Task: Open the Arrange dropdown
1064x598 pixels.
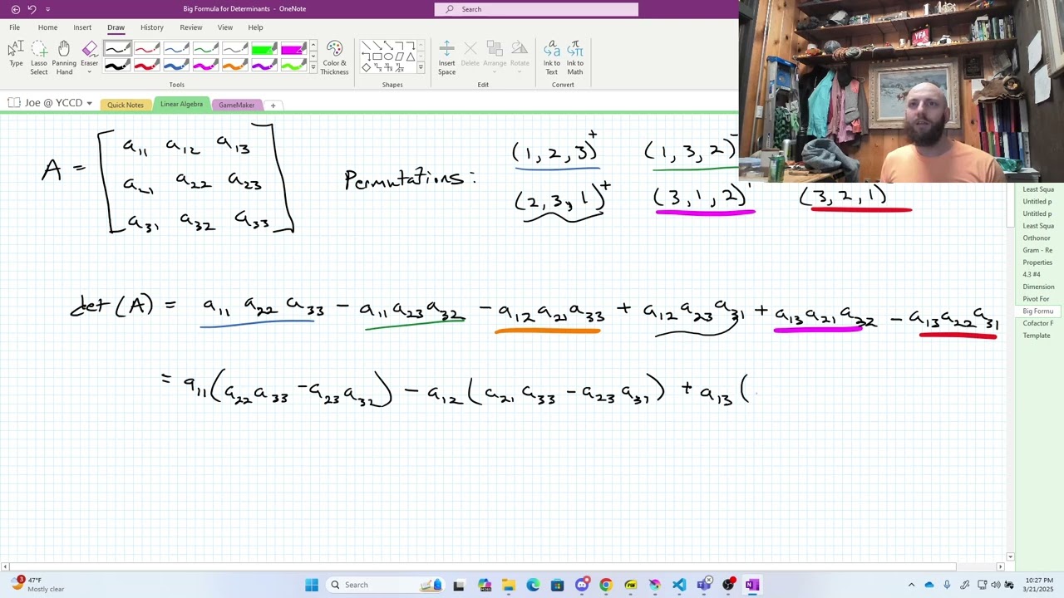Action: click(495, 55)
